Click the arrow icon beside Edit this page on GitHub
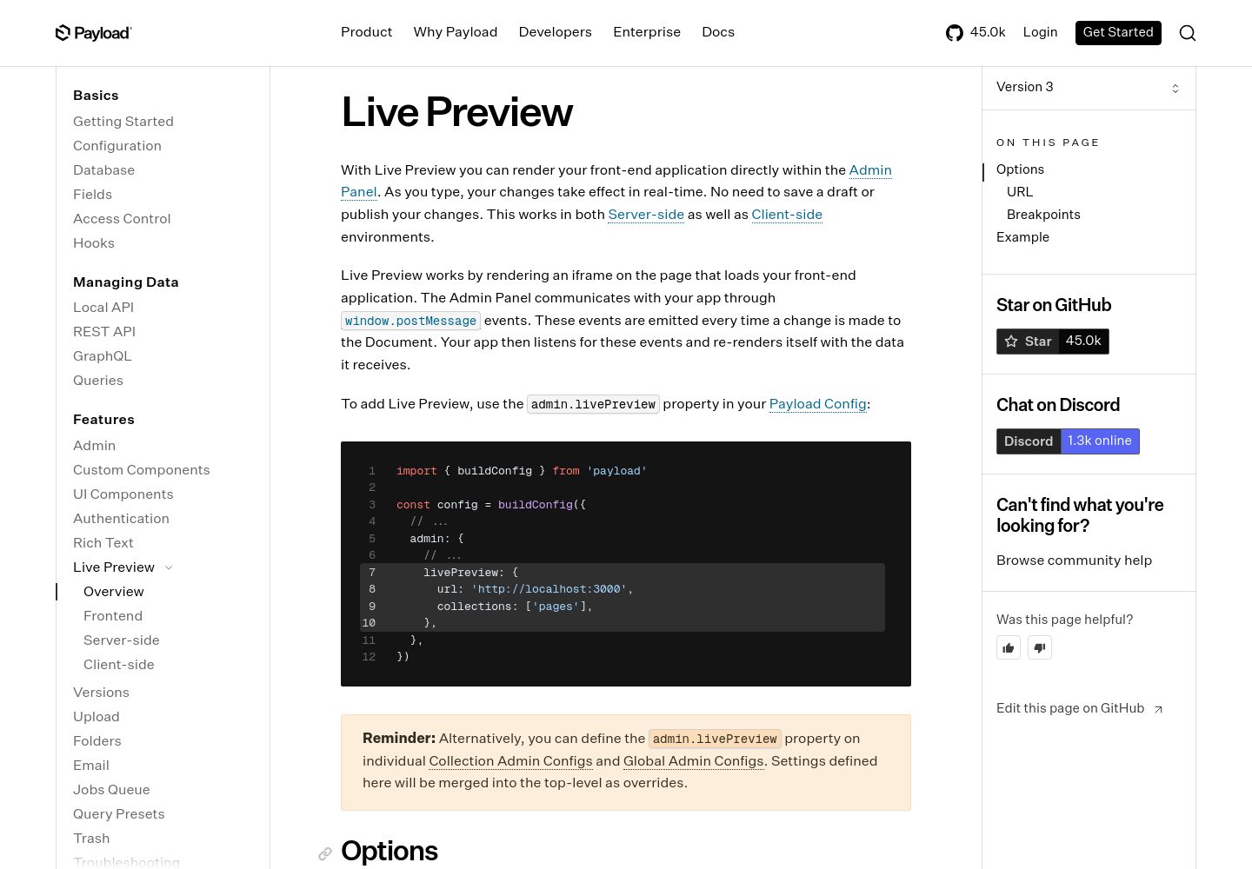 [1158, 709]
